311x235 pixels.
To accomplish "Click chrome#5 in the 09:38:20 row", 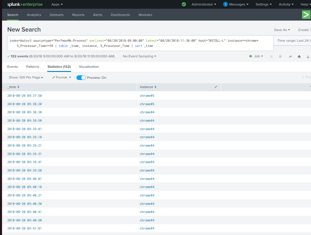I will (147, 104).
